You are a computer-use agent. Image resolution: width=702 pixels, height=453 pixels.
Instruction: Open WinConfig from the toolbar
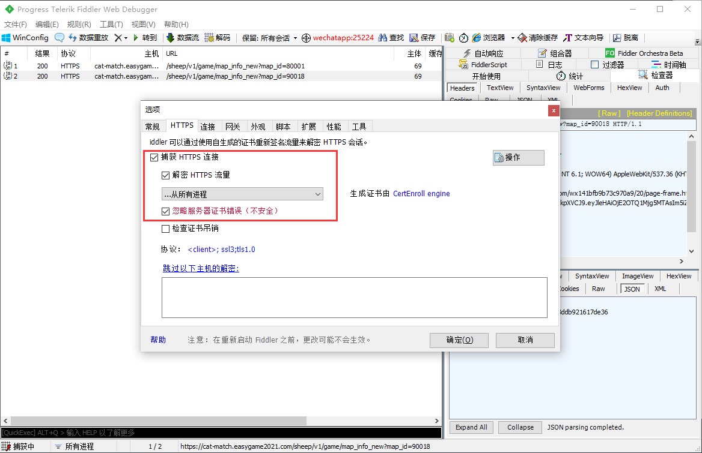pyautogui.click(x=25, y=38)
